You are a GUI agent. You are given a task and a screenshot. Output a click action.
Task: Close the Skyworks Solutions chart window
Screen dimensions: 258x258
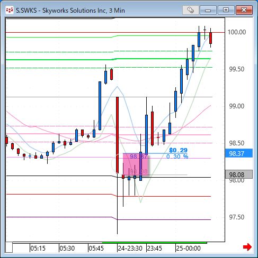tap(244, 10)
